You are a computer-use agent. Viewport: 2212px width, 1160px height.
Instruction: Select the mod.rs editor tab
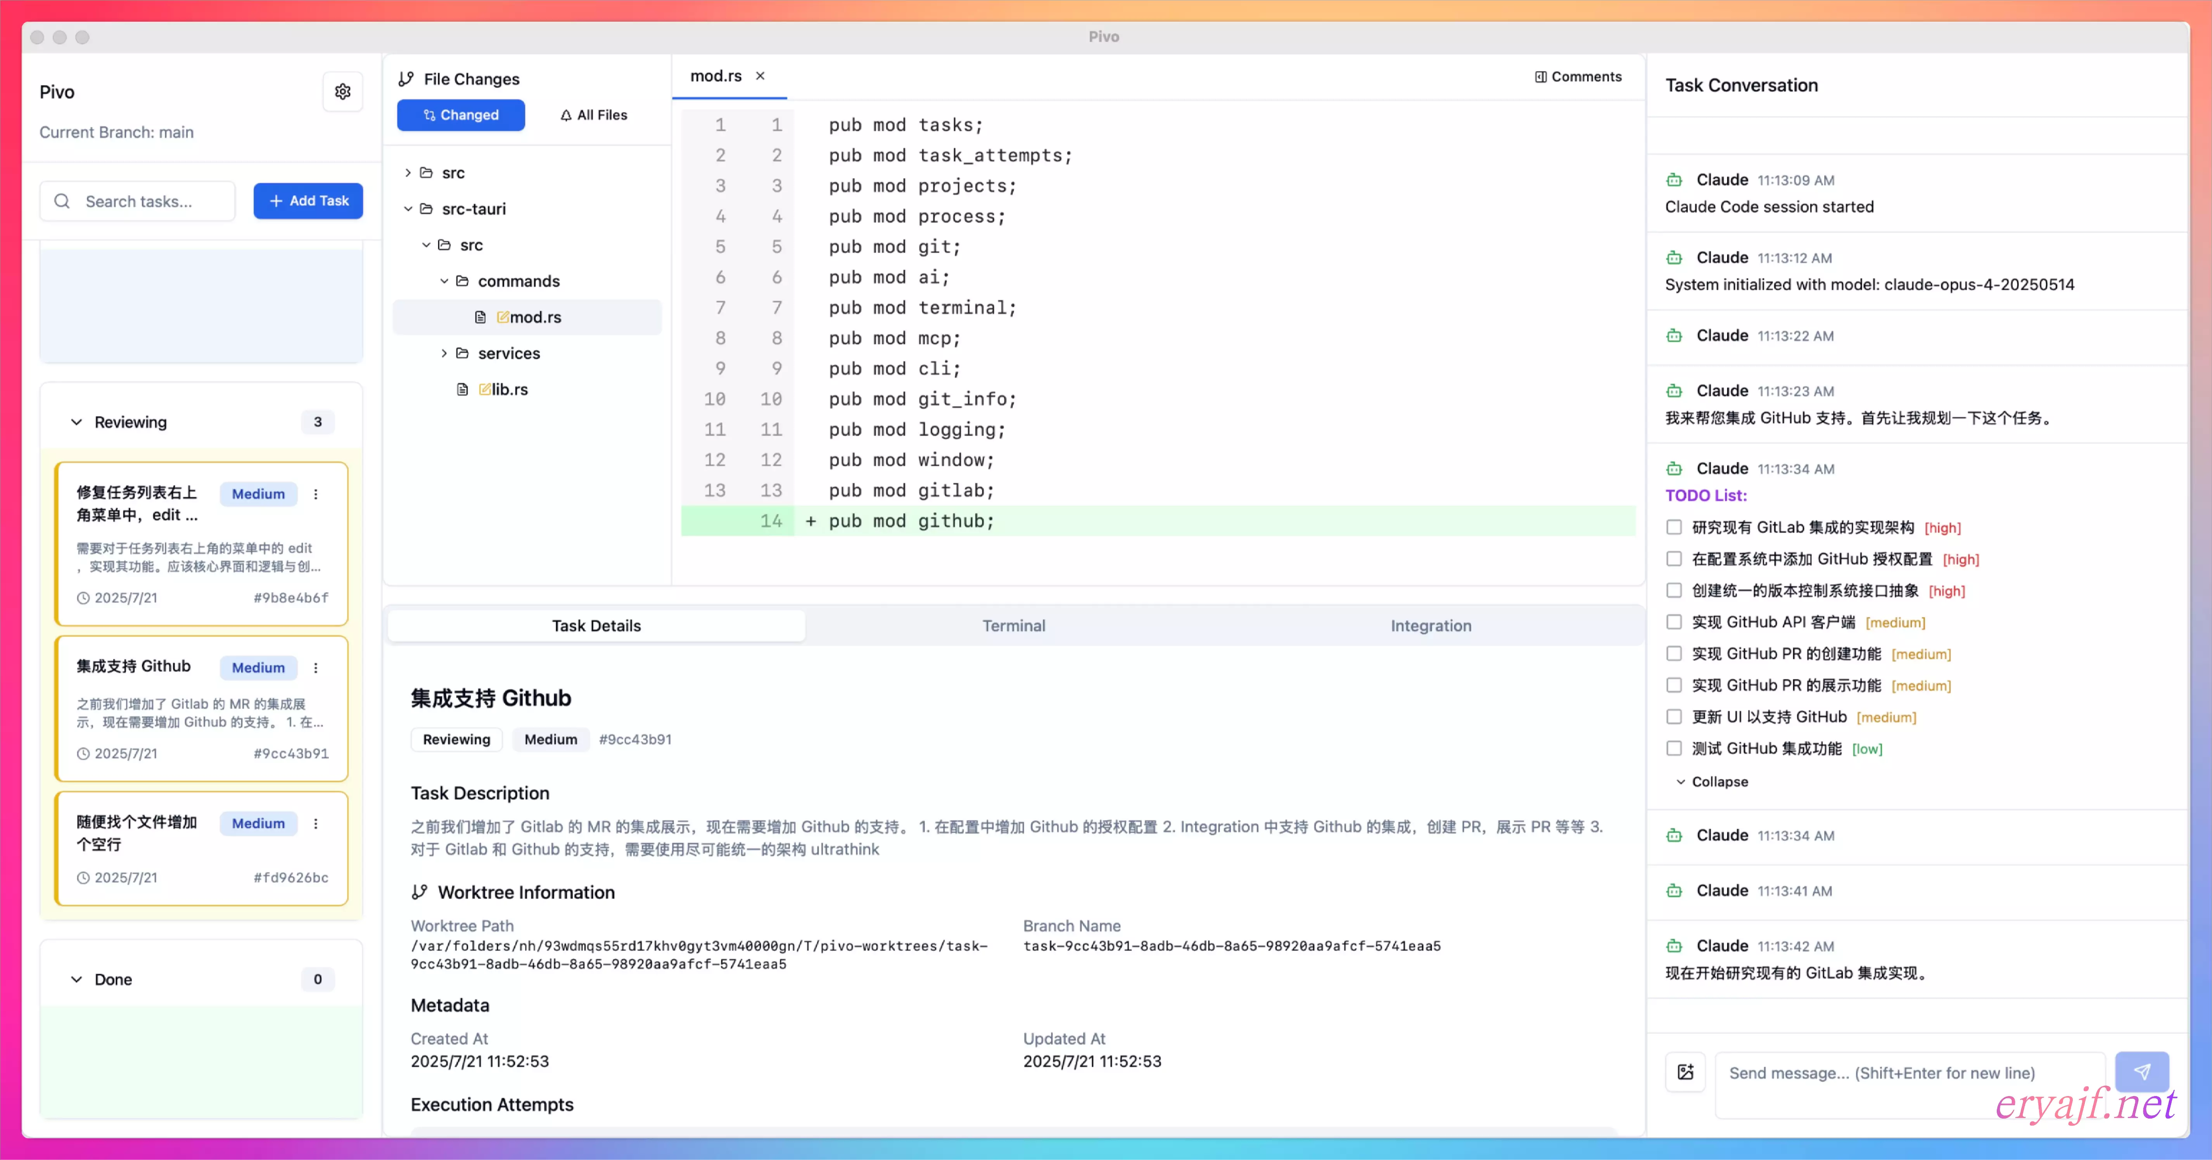[716, 76]
